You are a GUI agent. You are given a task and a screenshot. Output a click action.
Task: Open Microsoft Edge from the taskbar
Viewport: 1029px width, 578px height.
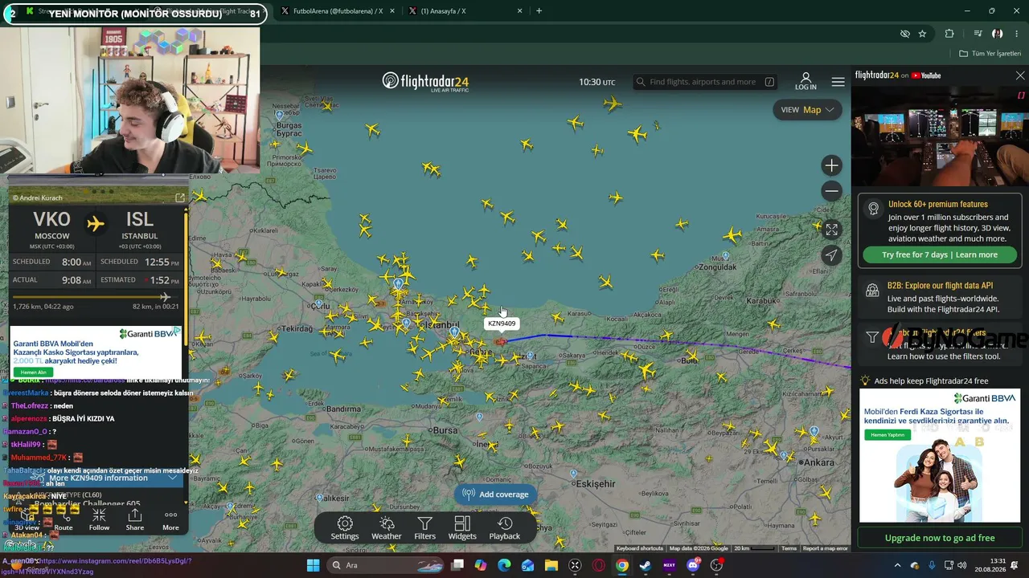tap(504, 565)
